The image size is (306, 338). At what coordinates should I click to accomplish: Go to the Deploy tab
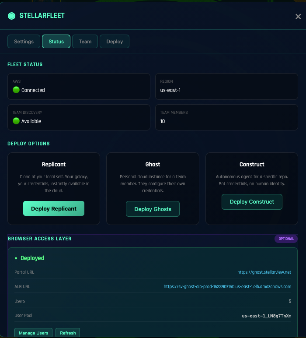tap(115, 42)
